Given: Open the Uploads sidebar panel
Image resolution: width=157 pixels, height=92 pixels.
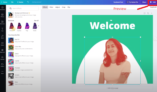Looking at the screenshot, I should (x=3, y=58).
